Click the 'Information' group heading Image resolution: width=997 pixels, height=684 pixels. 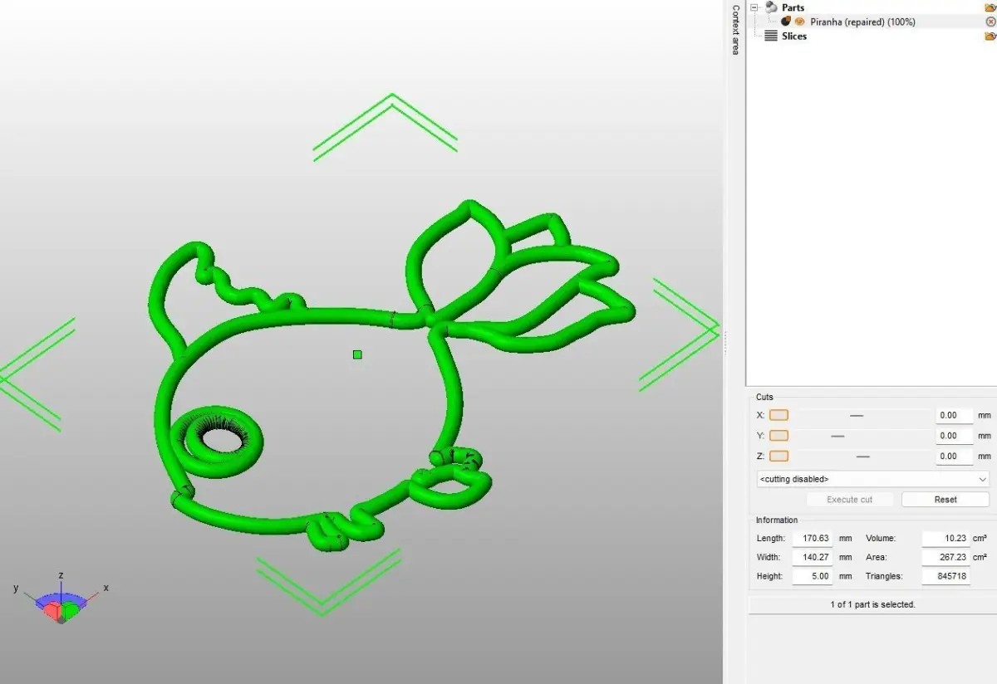(777, 520)
